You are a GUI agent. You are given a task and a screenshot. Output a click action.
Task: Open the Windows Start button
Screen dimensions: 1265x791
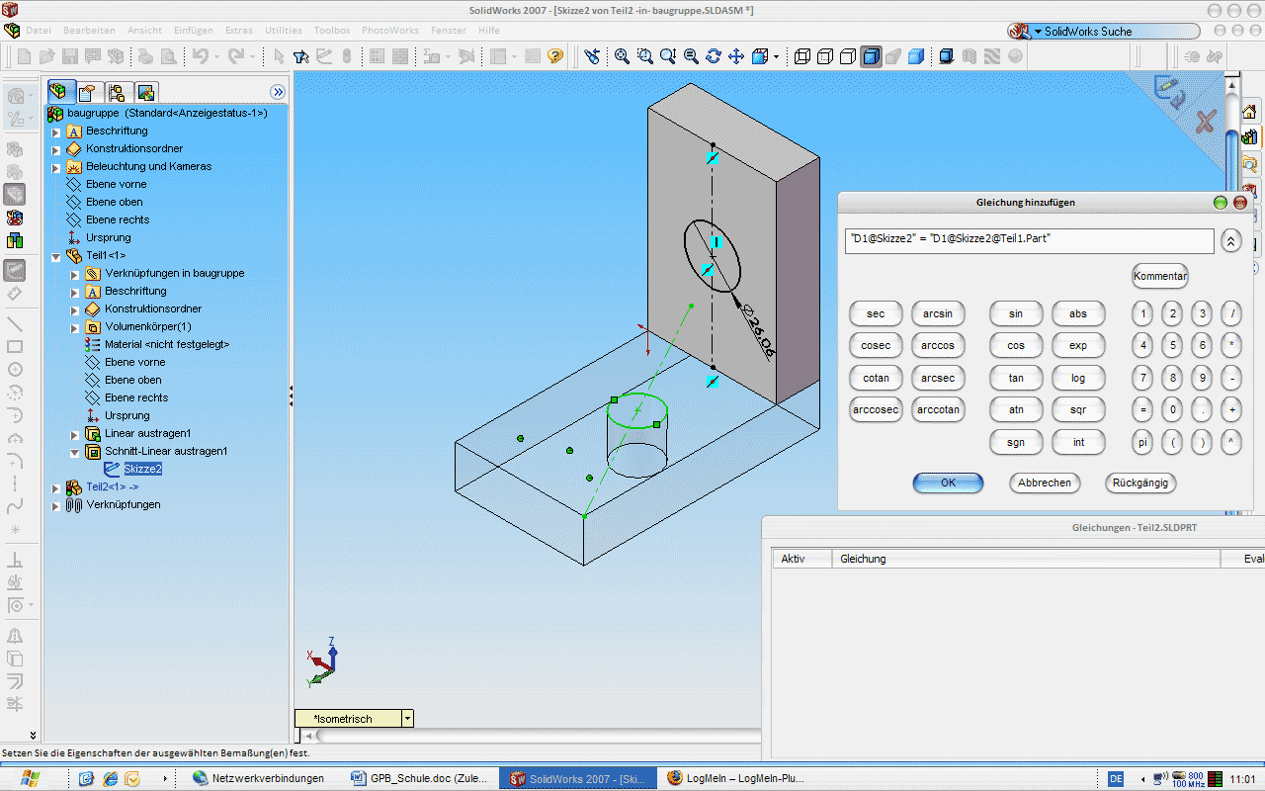pos(29,778)
